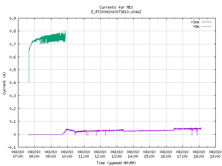Click the x-axis label 041010 10:00
222x166 pixels.
pyautogui.click(x=67, y=154)
